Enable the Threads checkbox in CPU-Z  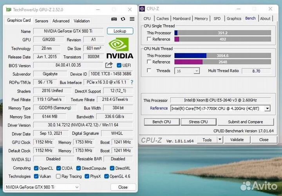click(149, 71)
